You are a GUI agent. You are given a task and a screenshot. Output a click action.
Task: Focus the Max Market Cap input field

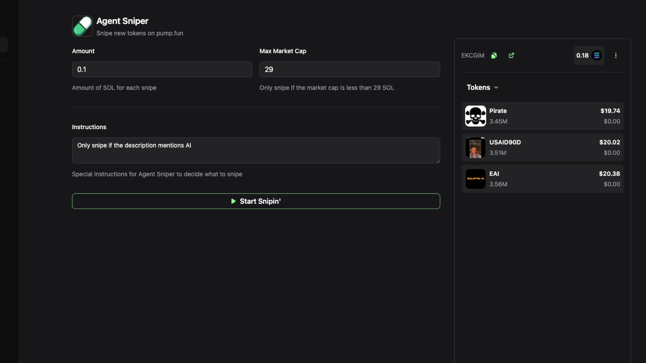point(349,69)
